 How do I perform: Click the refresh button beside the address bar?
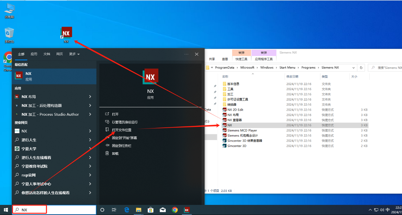tap(361, 67)
